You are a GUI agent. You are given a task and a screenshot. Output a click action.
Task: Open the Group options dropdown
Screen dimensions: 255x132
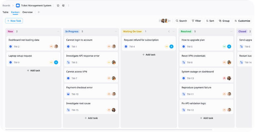[224, 21]
